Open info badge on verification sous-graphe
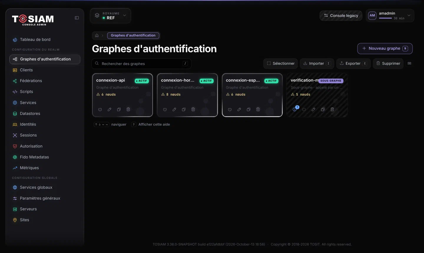 [295, 109]
